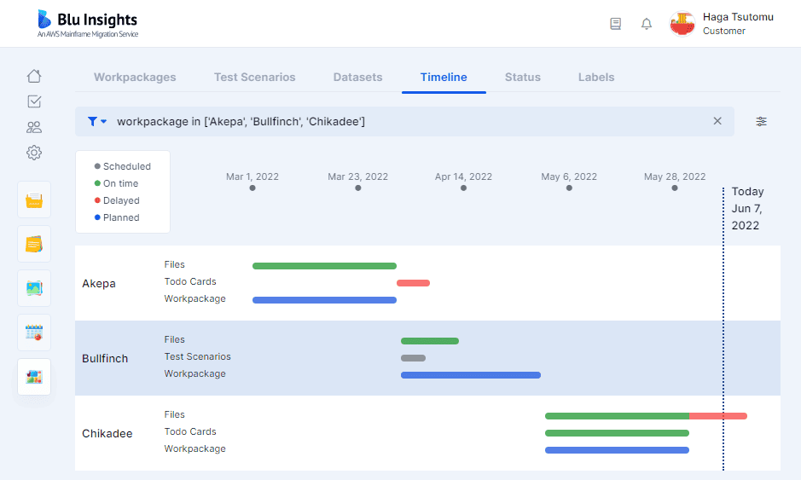Select the Timeline tab

point(444,77)
